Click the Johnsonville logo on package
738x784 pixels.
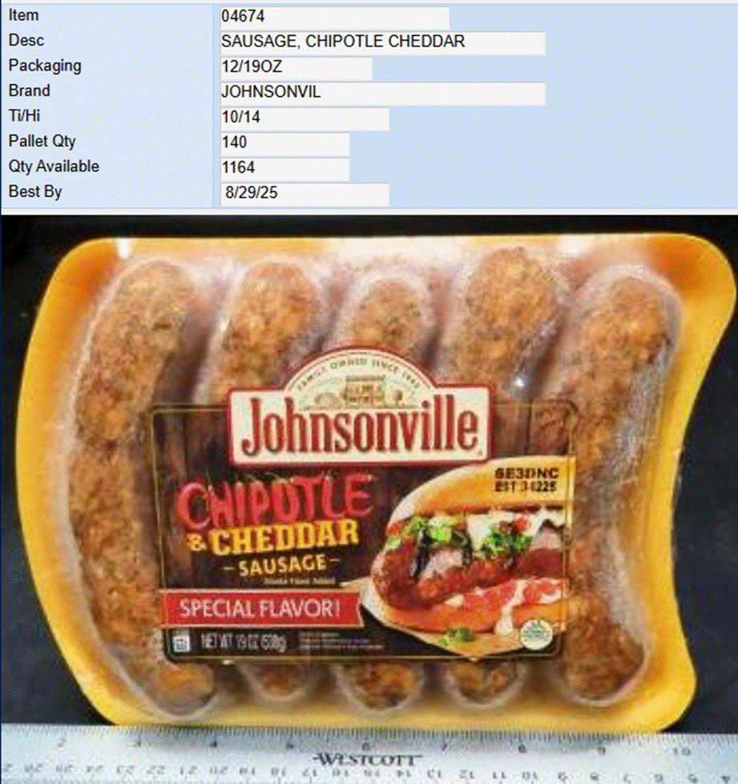(357, 410)
